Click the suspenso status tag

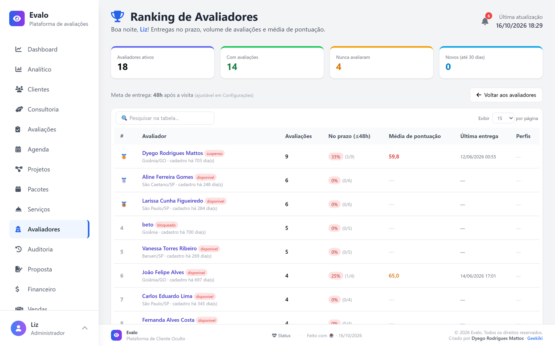tap(214, 154)
